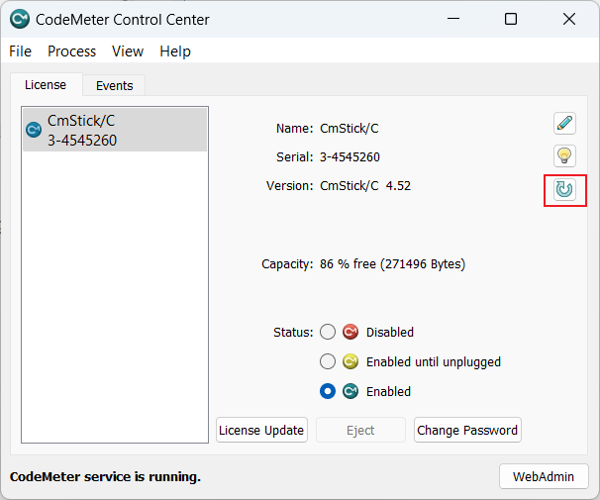The image size is (600, 500).
Task: Click the green Enabled status icon
Action: [x=350, y=392]
